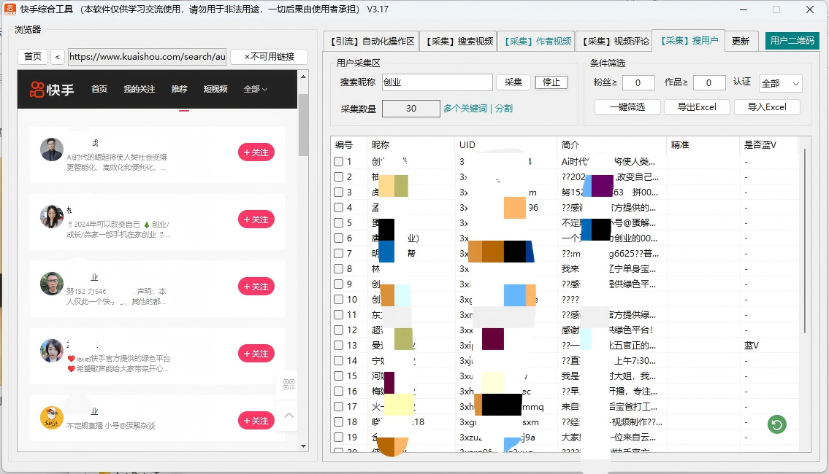
Task: Click the first user's avatar in browser list
Action: [52, 149]
